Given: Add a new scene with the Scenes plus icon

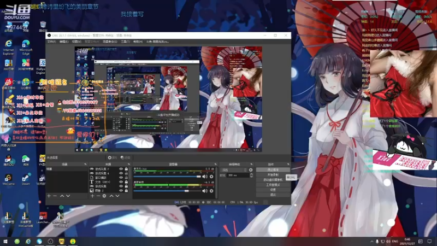Looking at the screenshot, I should pos(49,196).
